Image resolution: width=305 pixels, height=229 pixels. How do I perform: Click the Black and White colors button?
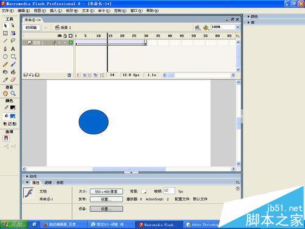[x=5, y=124]
